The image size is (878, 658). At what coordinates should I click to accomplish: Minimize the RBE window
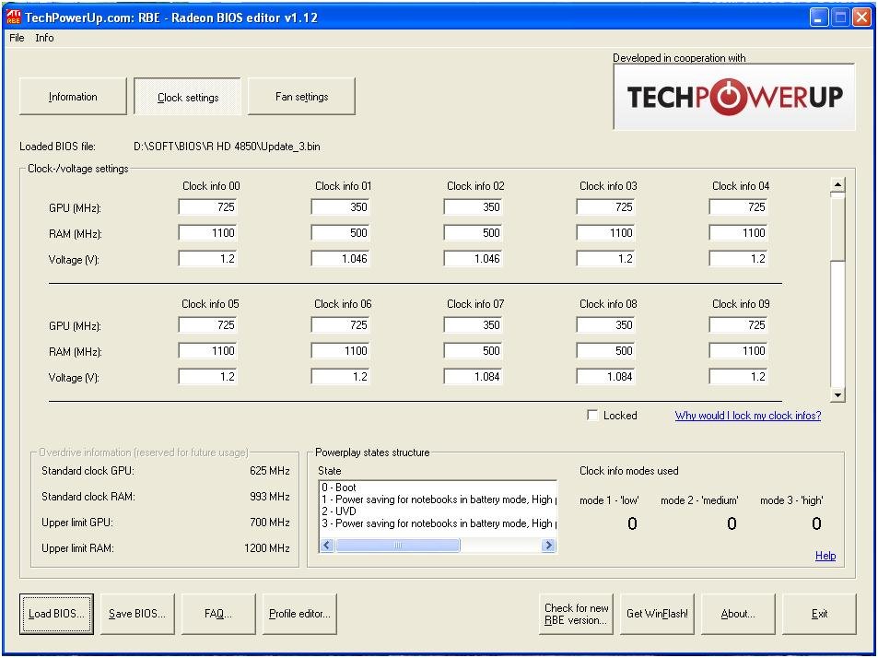click(x=818, y=18)
